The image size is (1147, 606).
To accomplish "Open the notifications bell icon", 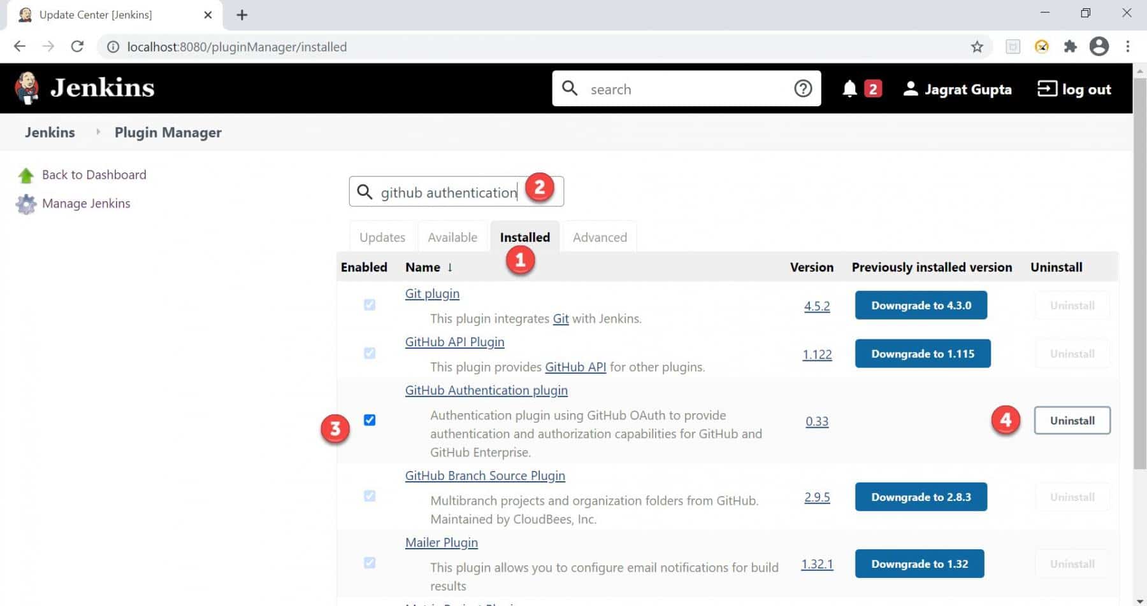I will coord(849,88).
